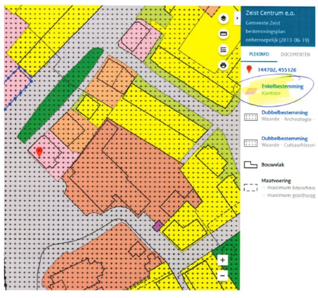Switch to the DOCUMENTEN tab
This screenshot has width=318, height=298.
click(x=295, y=54)
